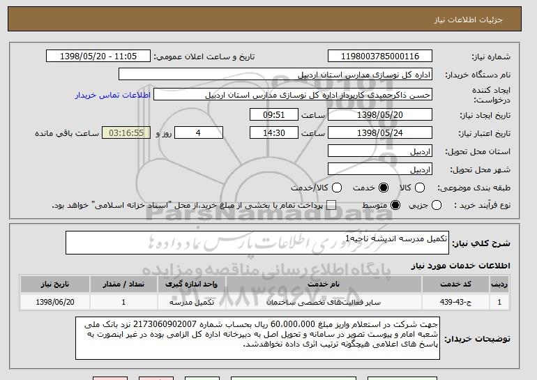Click the شماره نیاز label

click(x=491, y=56)
